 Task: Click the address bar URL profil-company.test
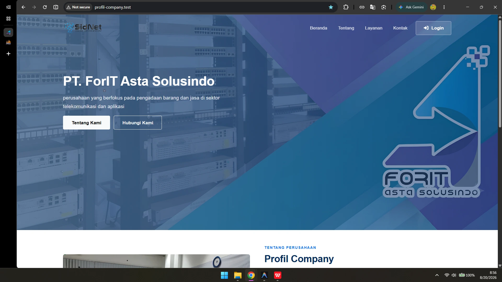[113, 7]
